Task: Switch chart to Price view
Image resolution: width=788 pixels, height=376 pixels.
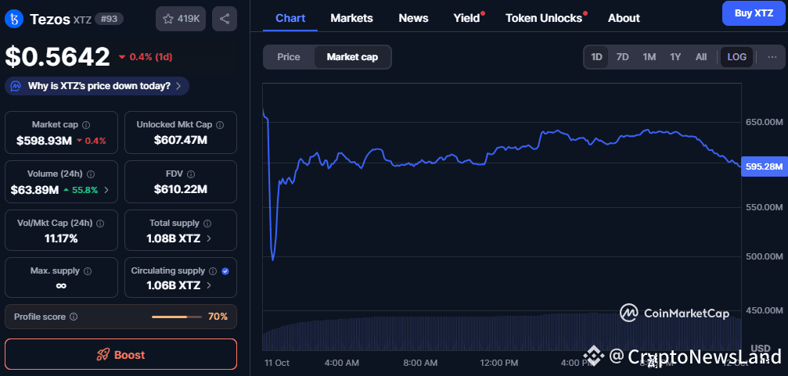Action: click(x=289, y=57)
